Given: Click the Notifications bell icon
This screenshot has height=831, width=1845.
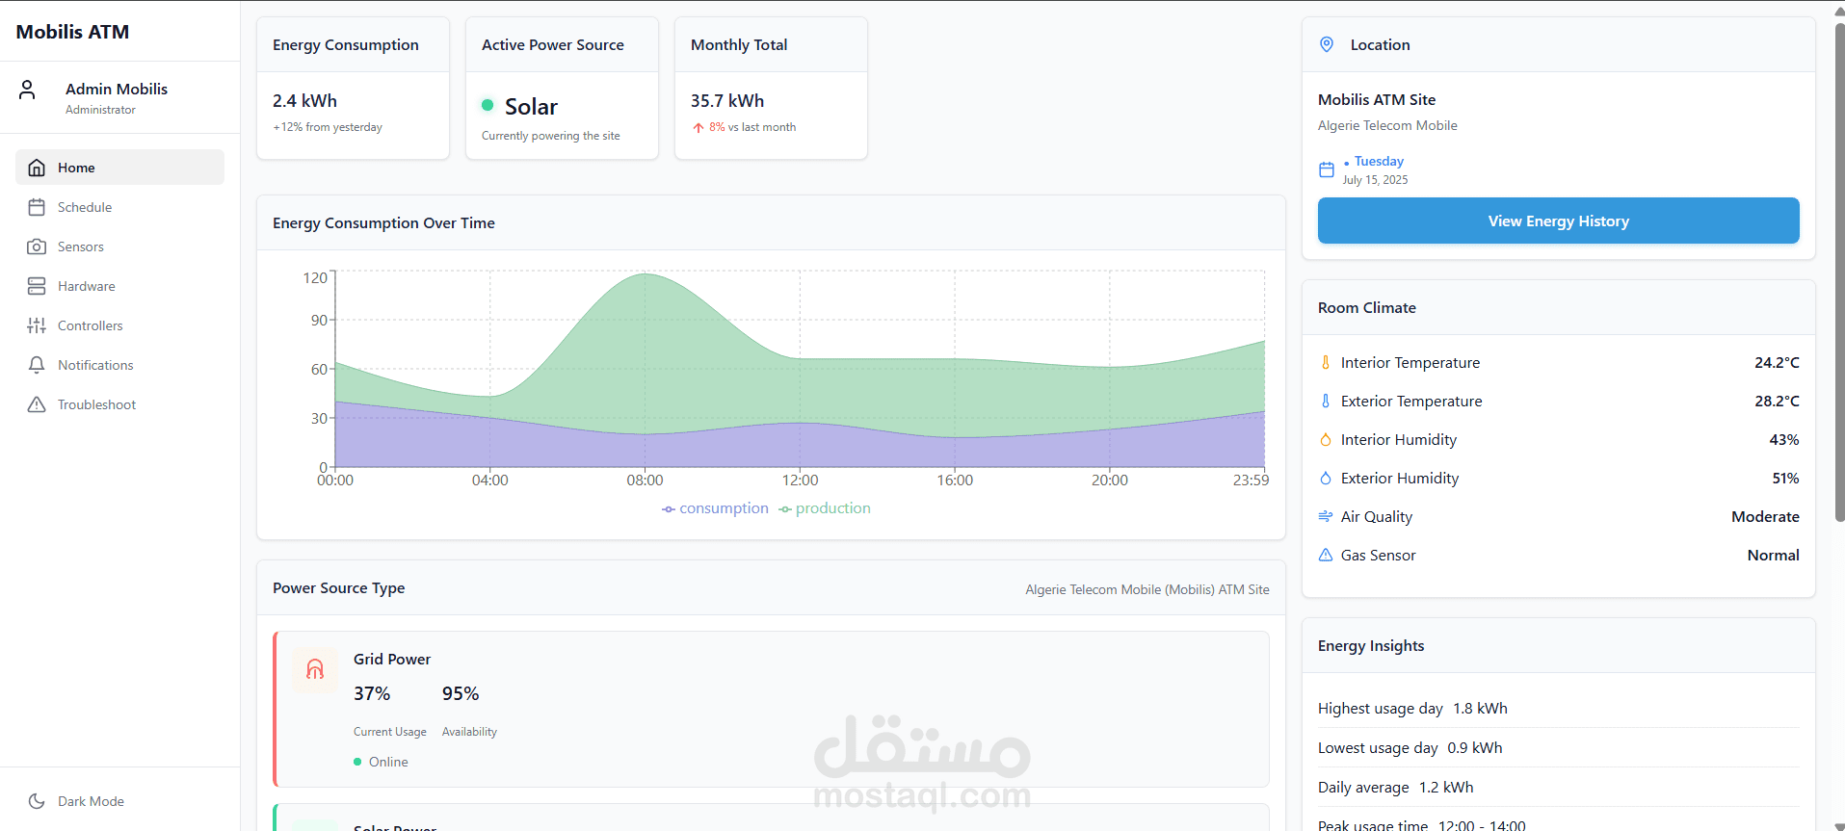Looking at the screenshot, I should [x=37, y=365].
